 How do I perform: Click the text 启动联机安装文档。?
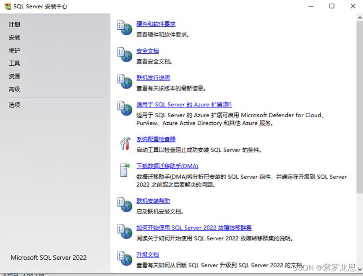(160, 212)
